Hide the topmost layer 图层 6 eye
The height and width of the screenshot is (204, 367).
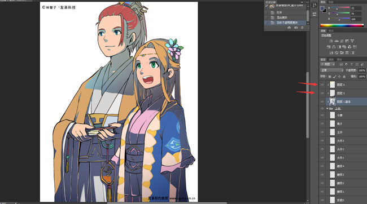[x=322, y=85]
